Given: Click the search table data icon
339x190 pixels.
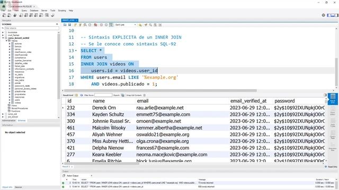Looking at the screenshot, I should point(47,15).
